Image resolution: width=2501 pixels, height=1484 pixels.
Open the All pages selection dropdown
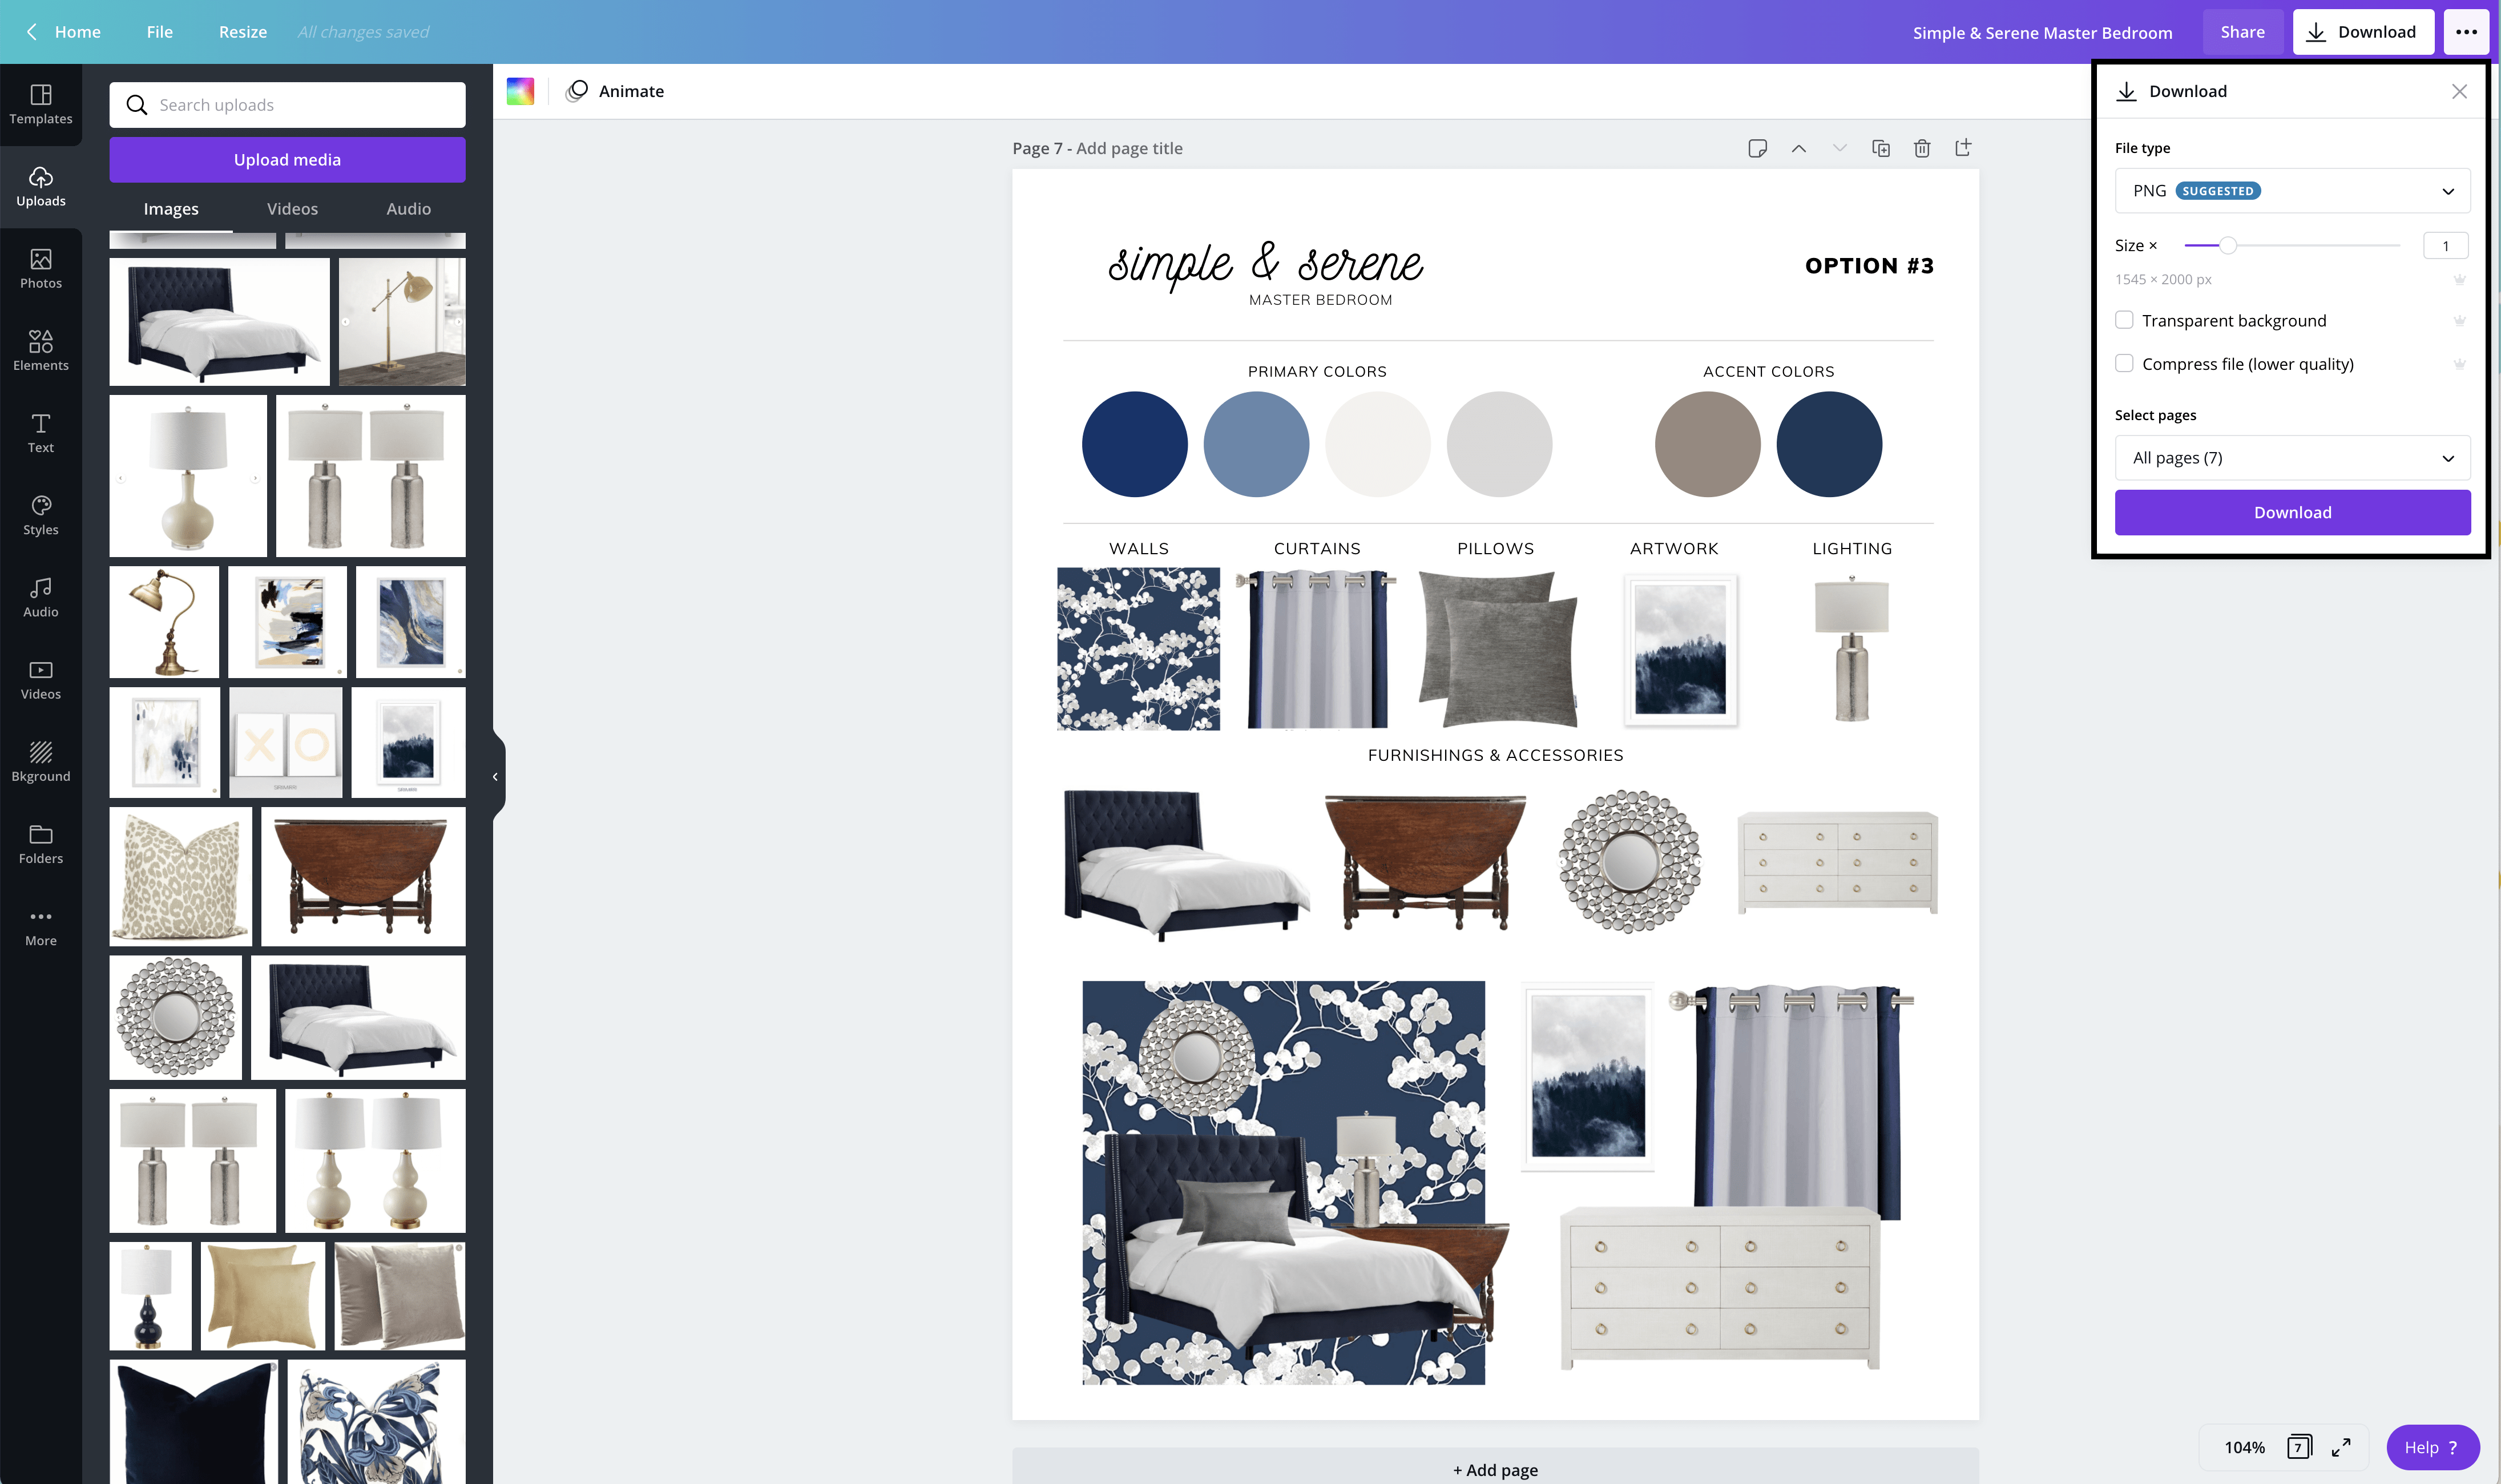pyautogui.click(x=2291, y=458)
